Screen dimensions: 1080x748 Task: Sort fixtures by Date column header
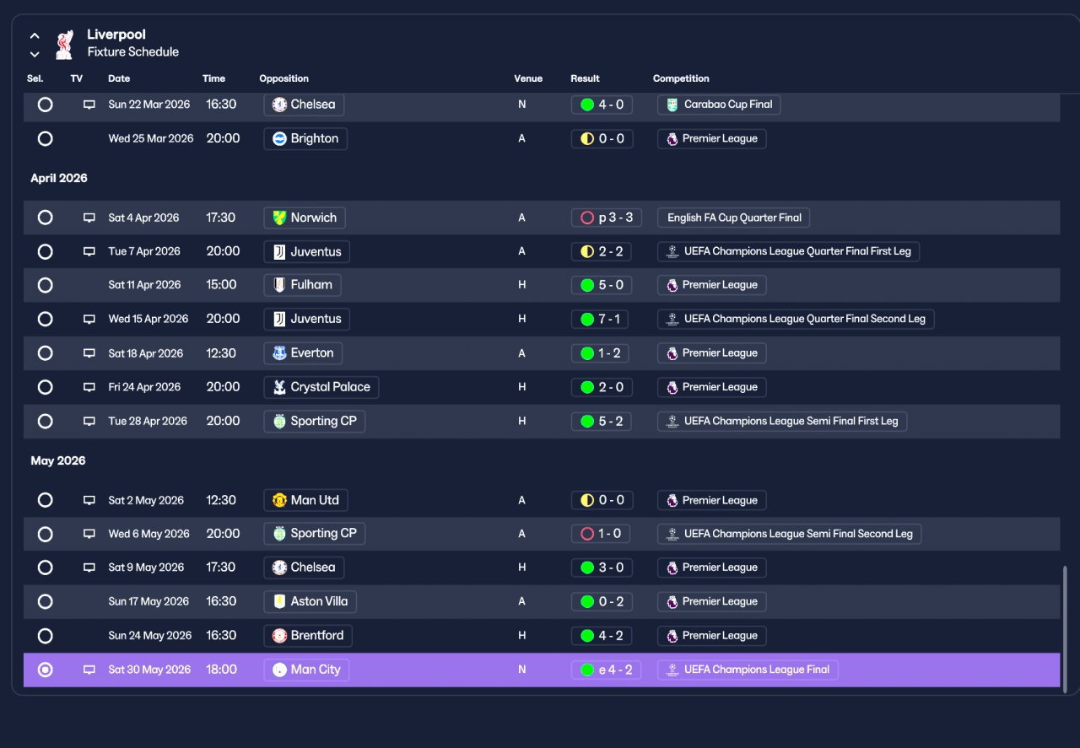(x=119, y=78)
